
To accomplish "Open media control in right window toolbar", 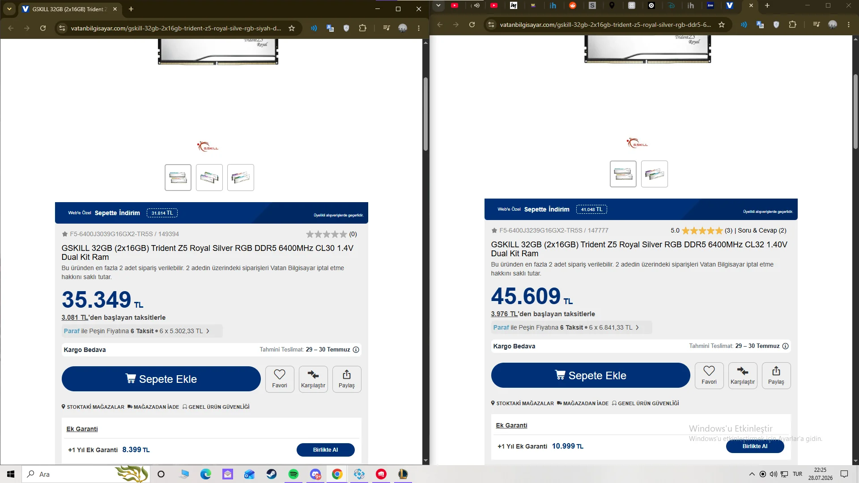I will pyautogui.click(x=816, y=25).
